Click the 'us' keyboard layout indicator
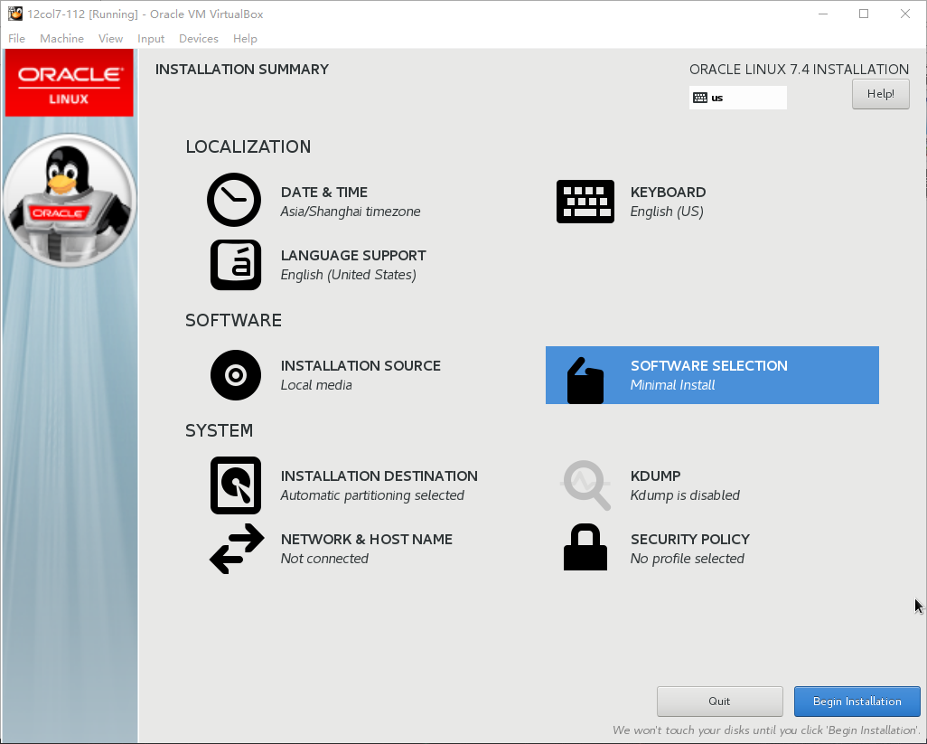Screen dimensions: 927x744 coord(738,98)
